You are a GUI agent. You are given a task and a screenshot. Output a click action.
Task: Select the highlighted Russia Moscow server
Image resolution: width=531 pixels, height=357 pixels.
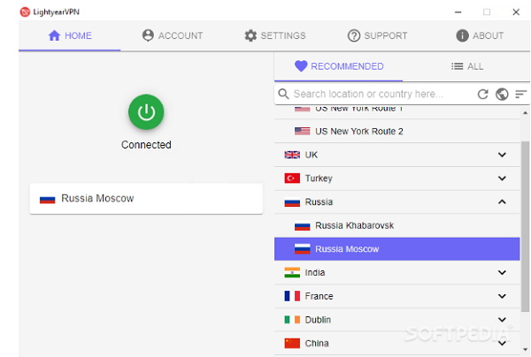coord(396,249)
